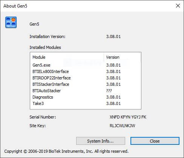Select the Gen5.exe module row

pyautogui.click(x=86, y=65)
